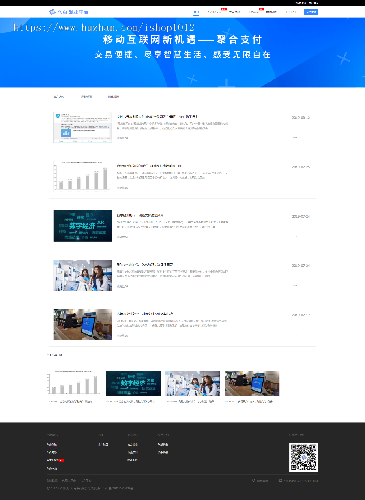Click the arrow icon for the 2019-07-25 article
This screenshot has width=365, height=500.
(295, 187)
